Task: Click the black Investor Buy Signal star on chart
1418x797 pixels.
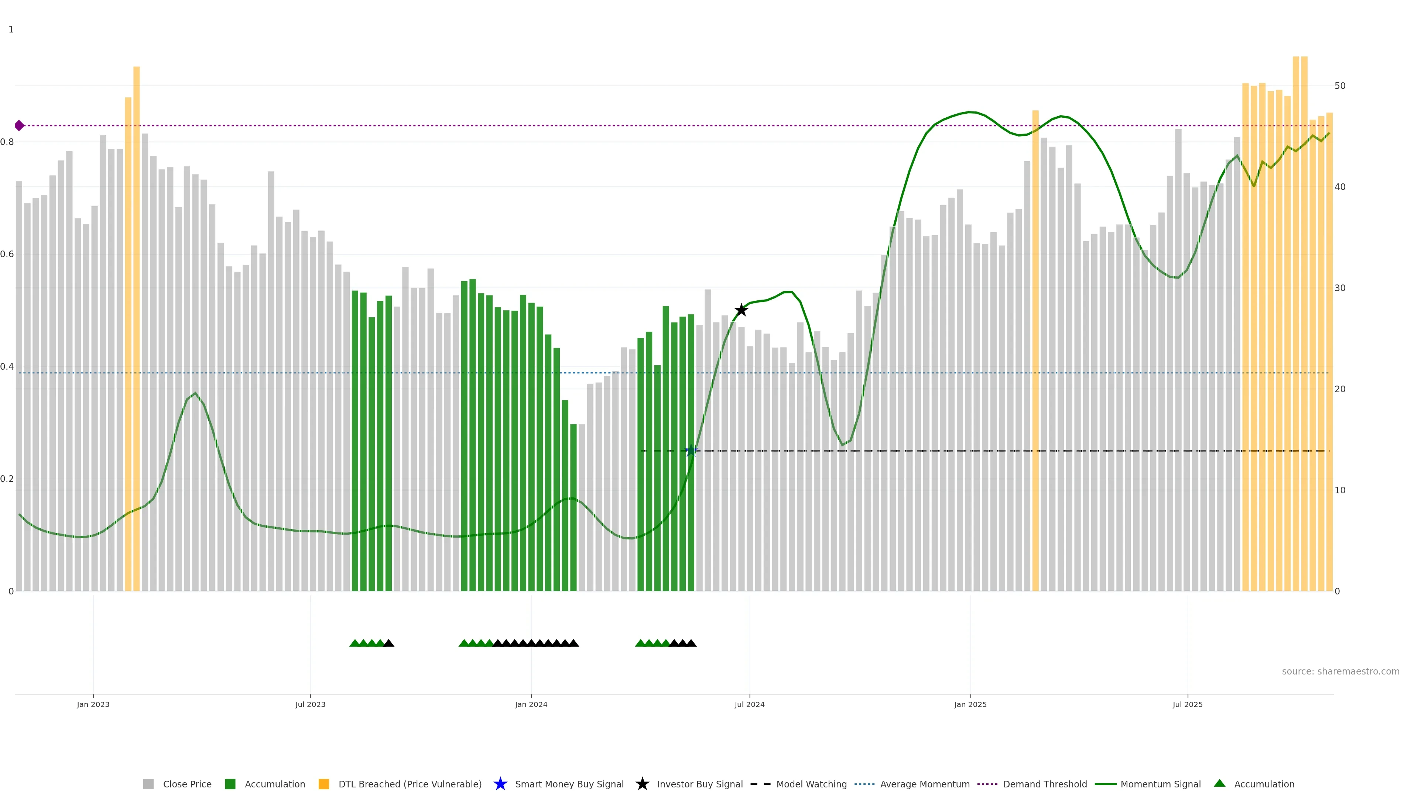Action: coord(741,310)
